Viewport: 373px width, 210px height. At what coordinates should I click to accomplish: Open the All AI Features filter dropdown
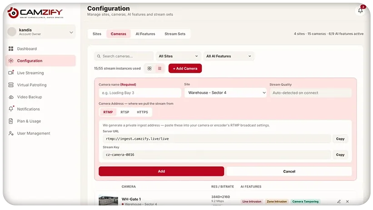[x=229, y=56]
